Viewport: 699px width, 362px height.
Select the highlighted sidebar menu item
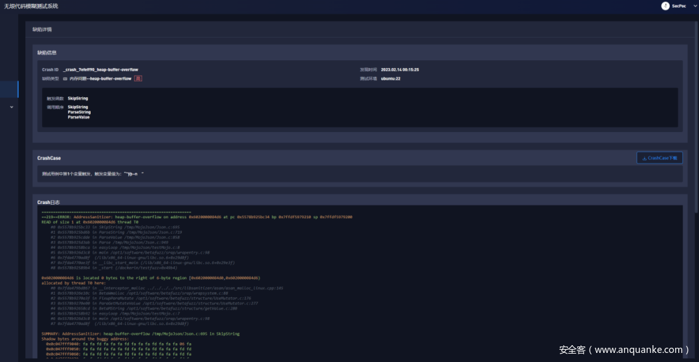click(x=9, y=89)
